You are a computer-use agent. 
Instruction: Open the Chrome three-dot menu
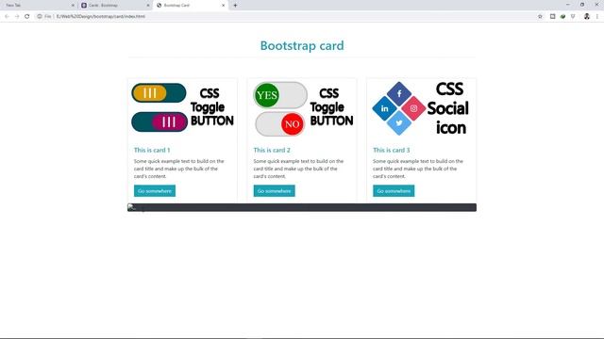pyautogui.click(x=597, y=17)
